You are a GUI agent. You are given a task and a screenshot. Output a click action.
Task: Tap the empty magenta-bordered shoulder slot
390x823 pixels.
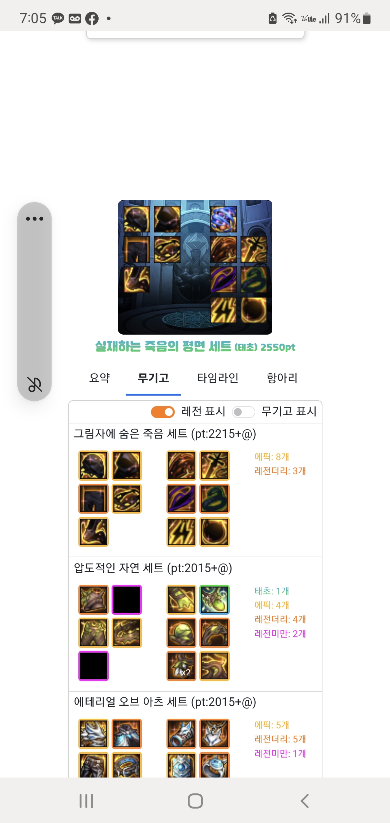coord(127,600)
